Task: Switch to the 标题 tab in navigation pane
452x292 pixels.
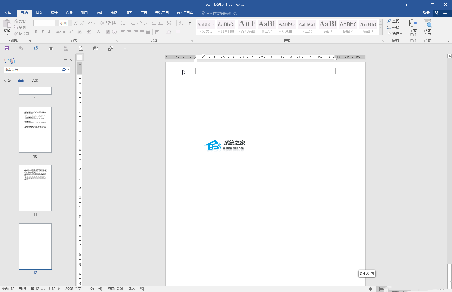Action: pos(7,81)
